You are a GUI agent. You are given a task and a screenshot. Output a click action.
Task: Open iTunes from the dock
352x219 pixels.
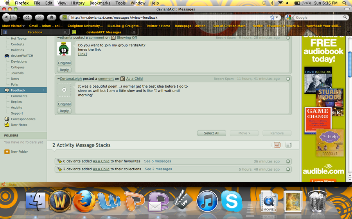207,201
